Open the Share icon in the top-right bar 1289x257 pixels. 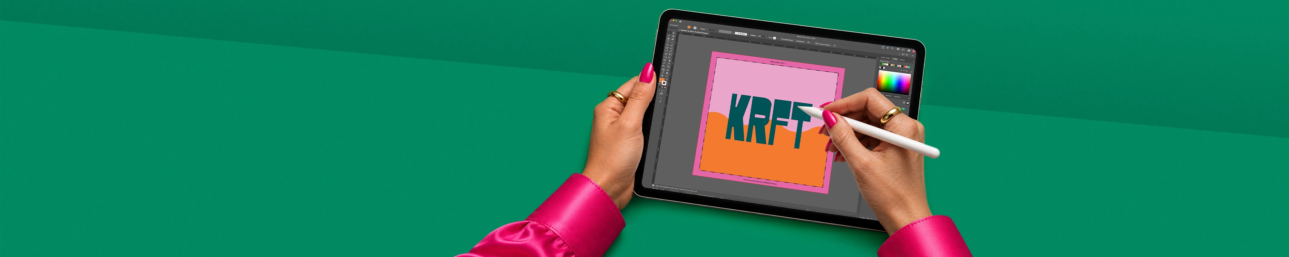[883, 47]
